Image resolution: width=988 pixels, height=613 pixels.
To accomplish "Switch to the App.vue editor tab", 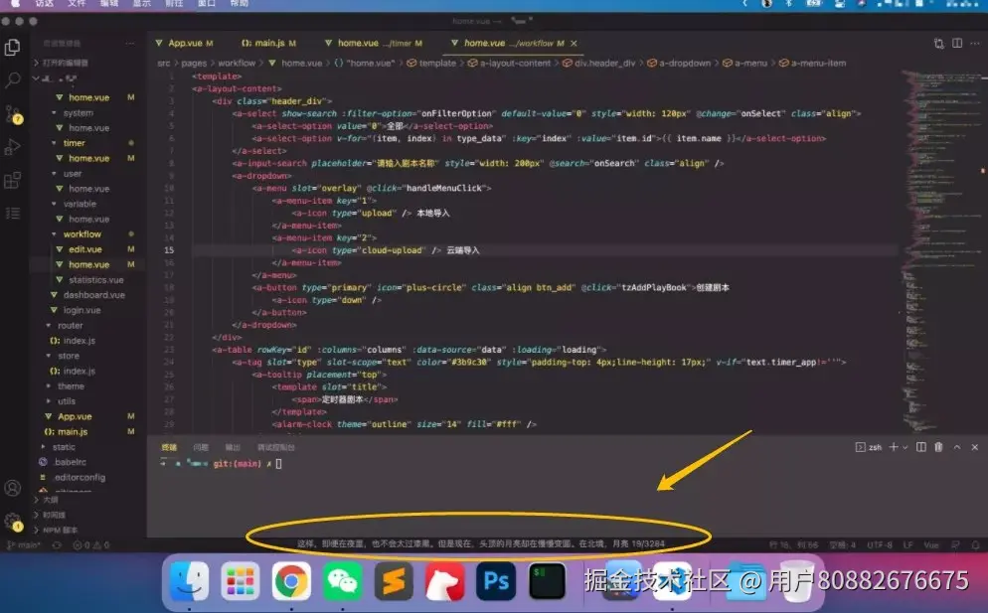I will click(185, 43).
